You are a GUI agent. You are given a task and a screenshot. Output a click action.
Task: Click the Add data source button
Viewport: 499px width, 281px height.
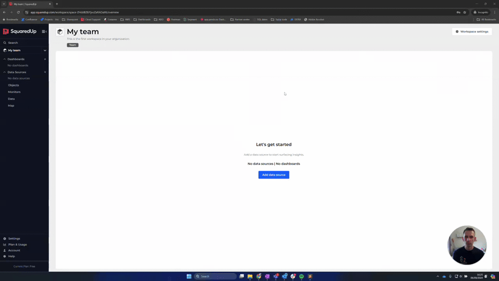[x=274, y=175]
